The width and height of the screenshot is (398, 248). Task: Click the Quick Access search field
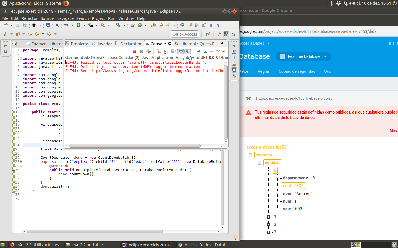point(185,34)
